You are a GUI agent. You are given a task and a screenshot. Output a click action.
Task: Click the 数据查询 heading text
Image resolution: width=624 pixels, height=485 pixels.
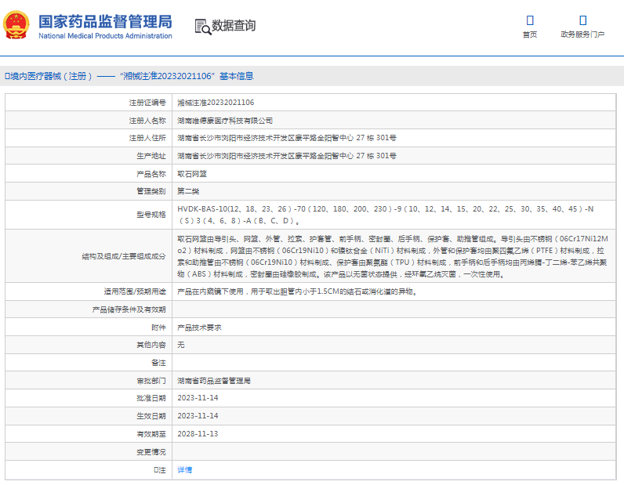tap(234, 26)
